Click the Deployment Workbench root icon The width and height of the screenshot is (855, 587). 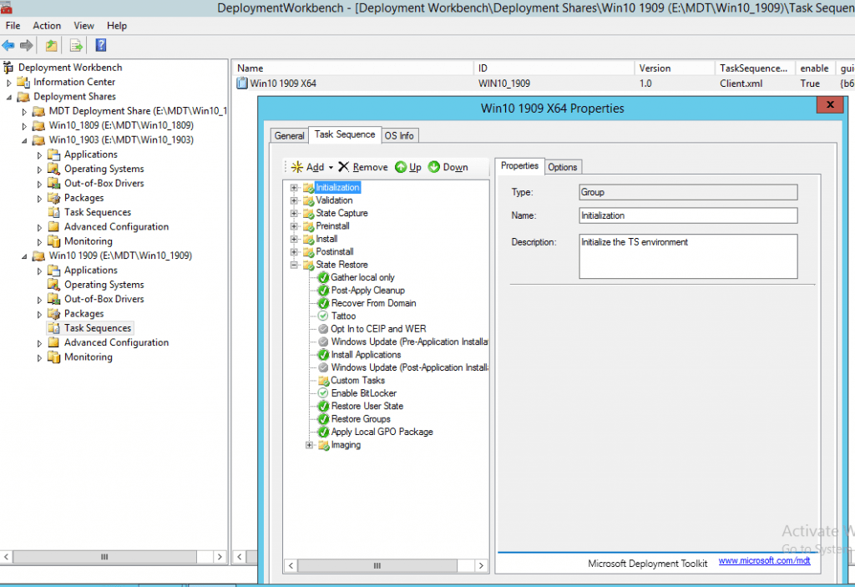[8, 67]
